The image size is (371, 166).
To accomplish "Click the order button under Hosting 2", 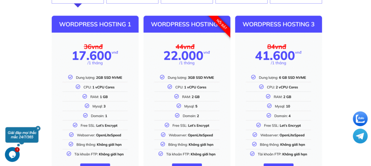I will (x=187, y=165).
